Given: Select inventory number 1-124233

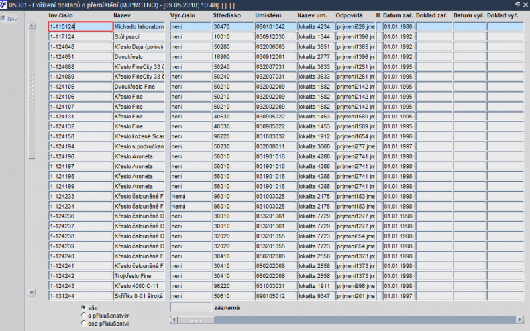Looking at the screenshot, I should (x=80, y=196).
